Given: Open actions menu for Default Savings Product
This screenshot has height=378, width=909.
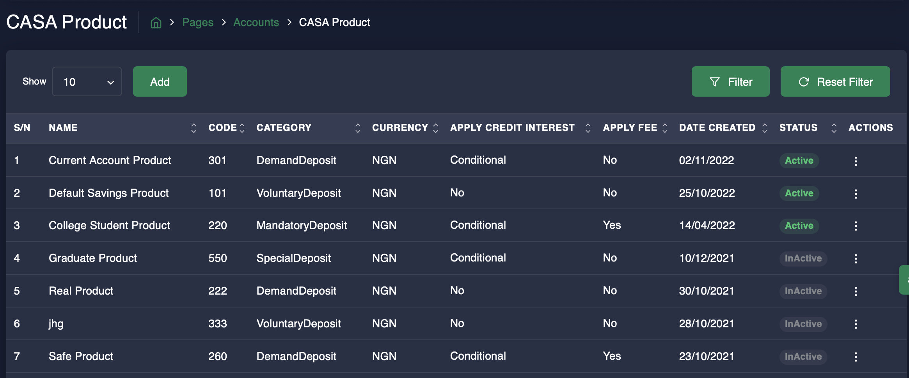Looking at the screenshot, I should click(x=856, y=194).
